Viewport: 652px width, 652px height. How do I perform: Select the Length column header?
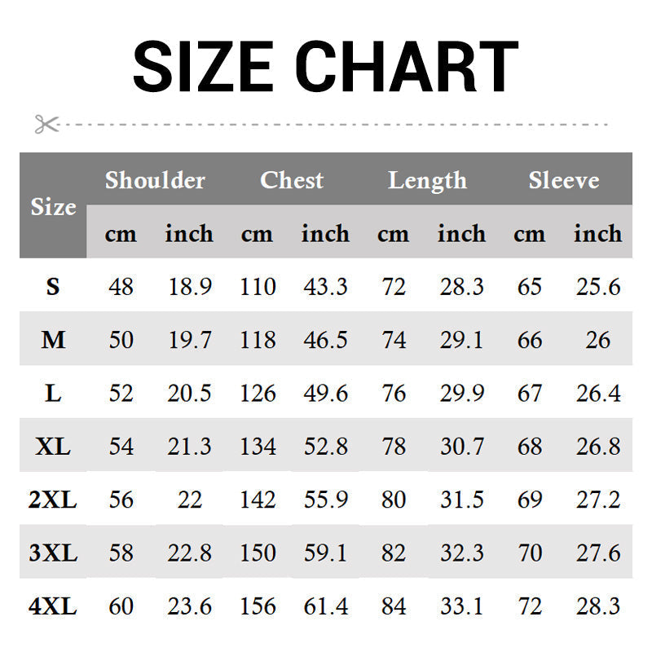click(x=427, y=181)
